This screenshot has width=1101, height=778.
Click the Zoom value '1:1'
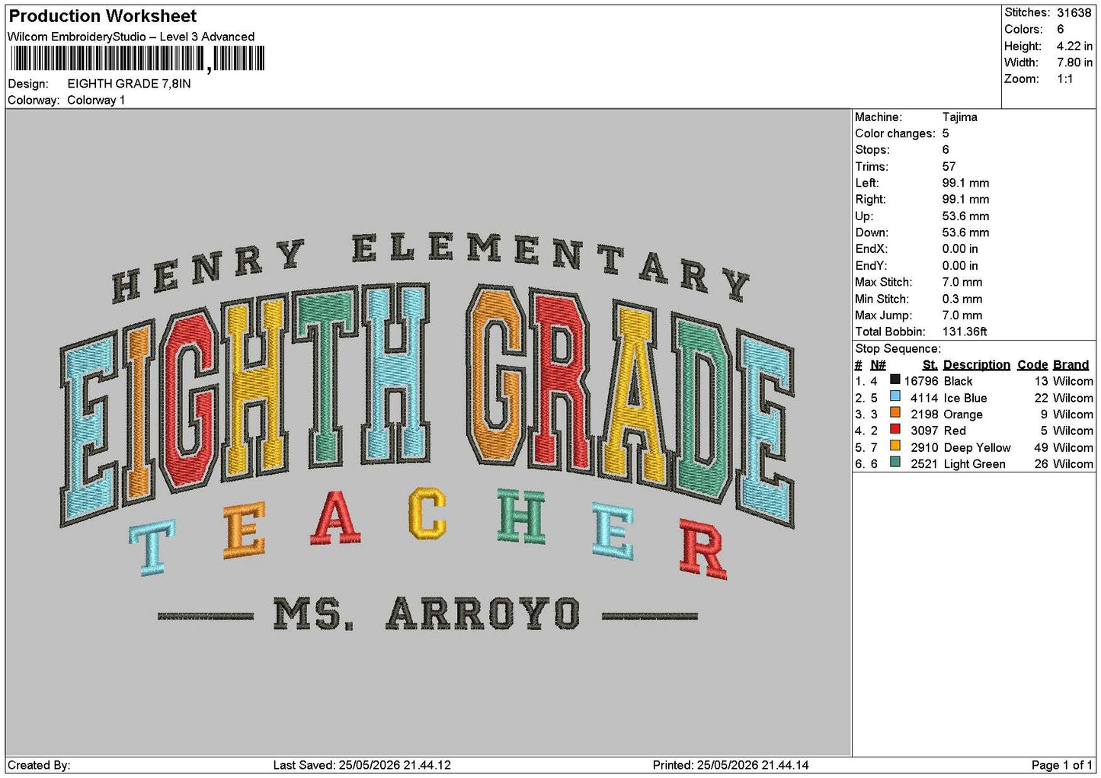point(1064,79)
